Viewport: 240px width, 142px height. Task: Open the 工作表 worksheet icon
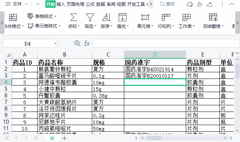[x=187, y=17]
